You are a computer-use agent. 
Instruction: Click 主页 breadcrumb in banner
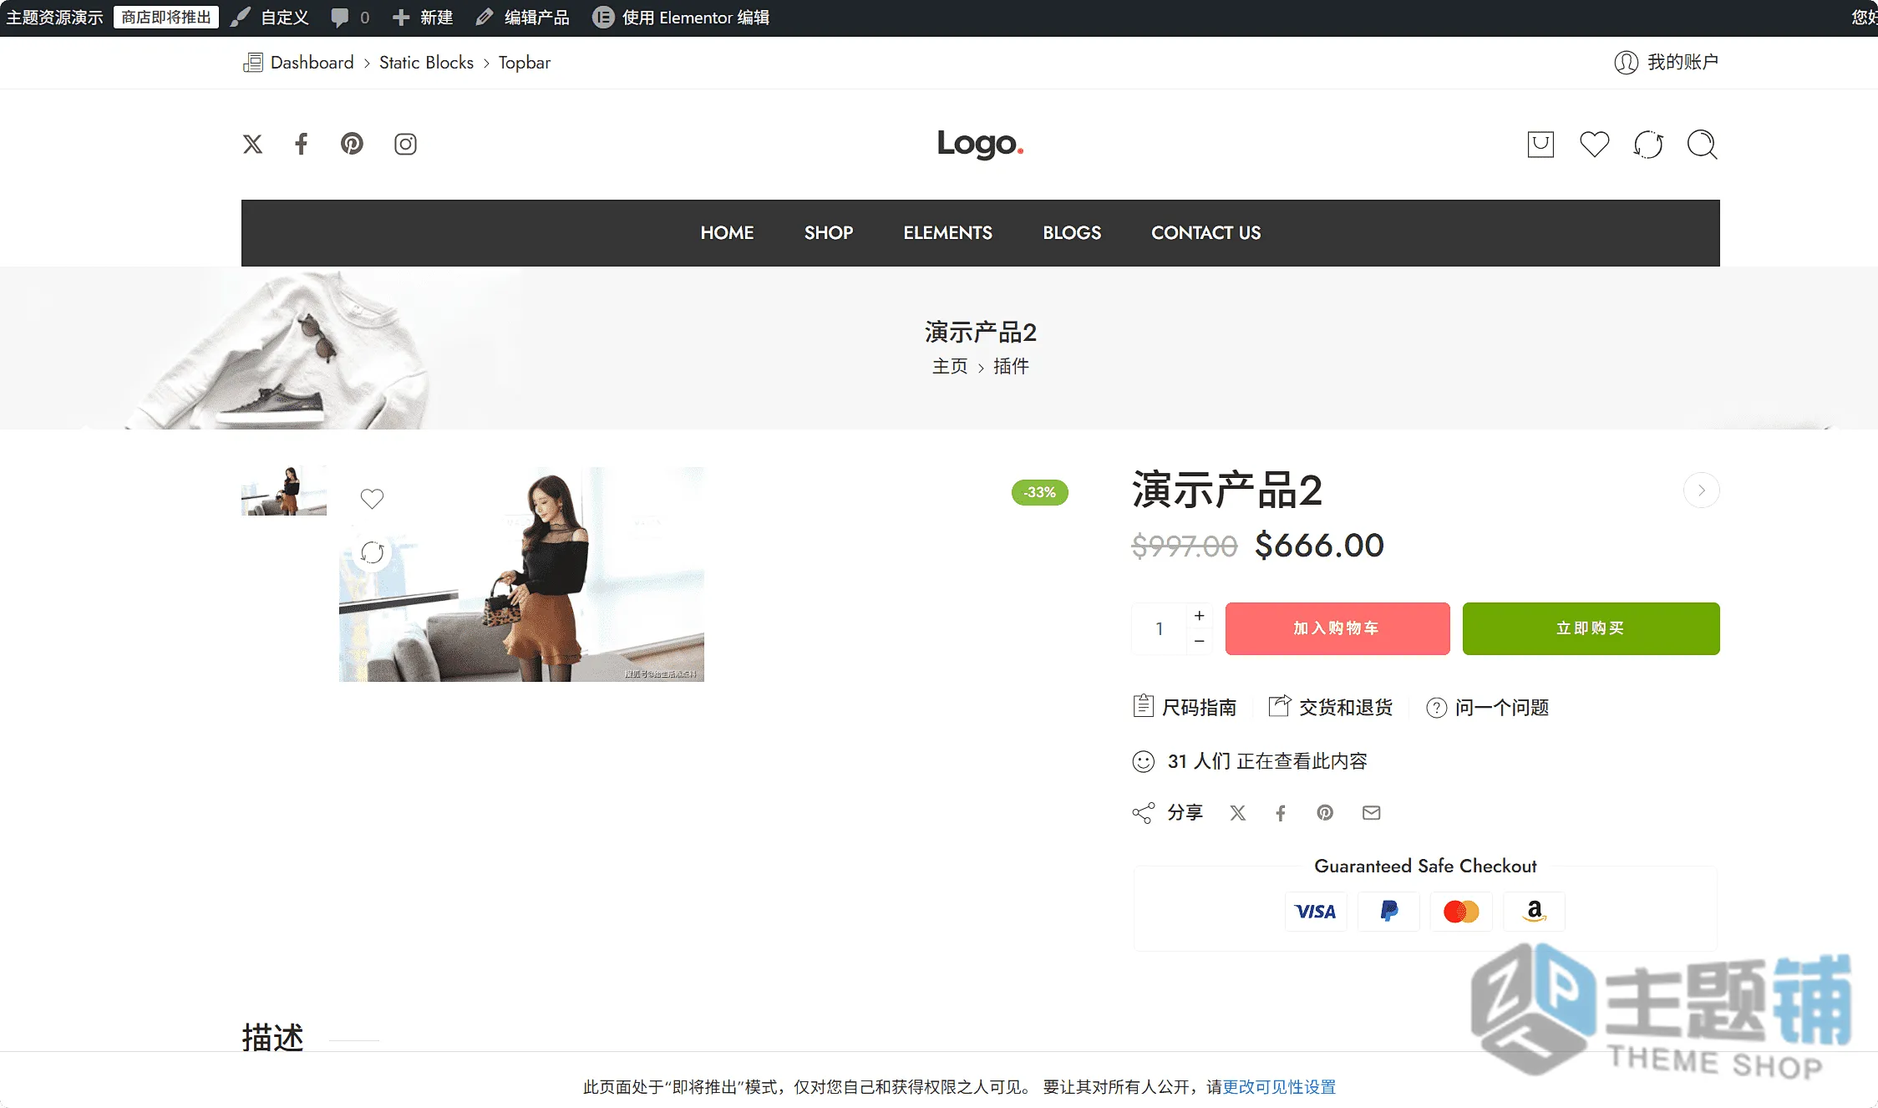tap(950, 366)
